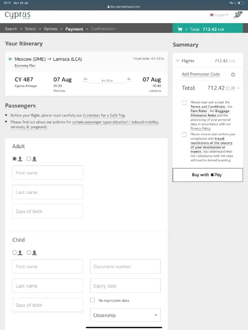
Task: Confirm travel restrictions compliance checkbox
Action: click(x=184, y=134)
